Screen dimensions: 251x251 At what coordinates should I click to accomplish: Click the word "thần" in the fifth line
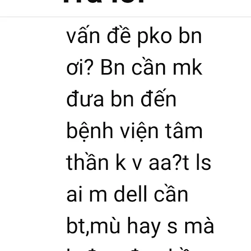(87, 161)
